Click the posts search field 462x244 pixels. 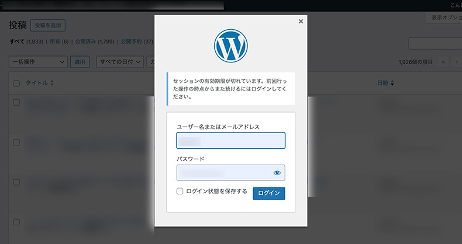[435, 44]
